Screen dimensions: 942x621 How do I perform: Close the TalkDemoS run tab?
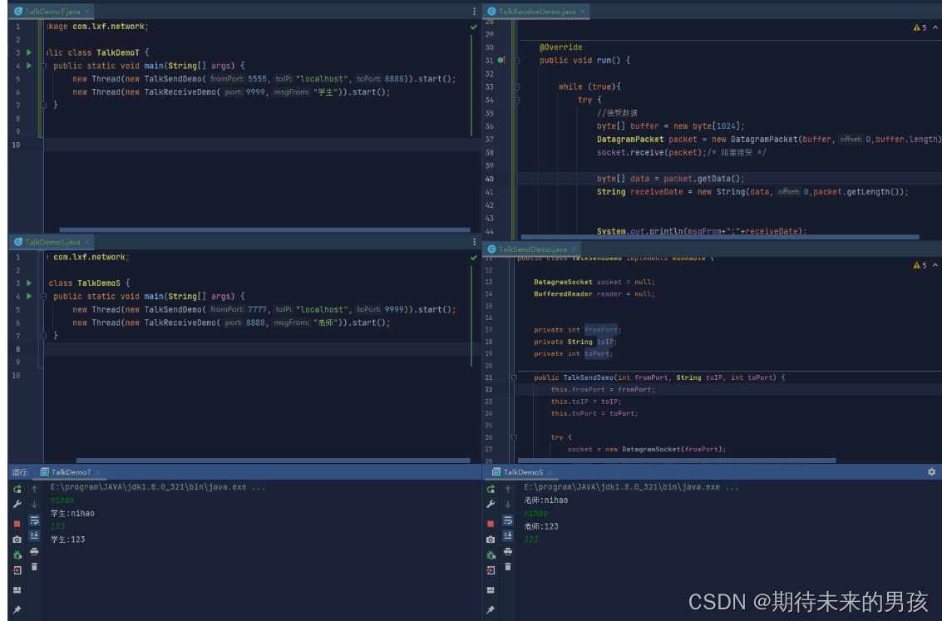(550, 473)
